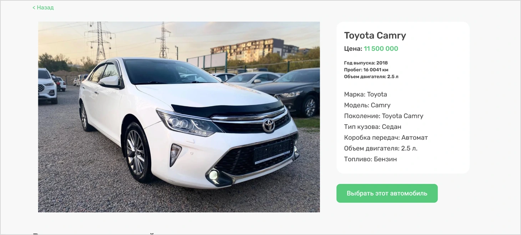
Task: Click the Пробег mileage line
Action: pos(366,70)
